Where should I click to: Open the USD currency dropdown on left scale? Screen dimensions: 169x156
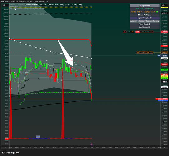(4, 5)
